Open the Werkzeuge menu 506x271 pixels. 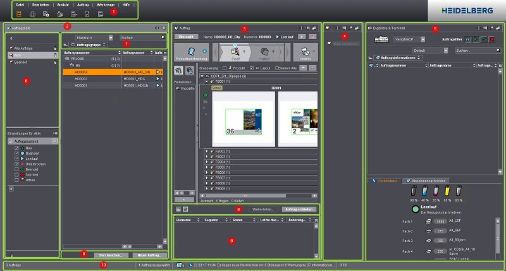point(105,4)
